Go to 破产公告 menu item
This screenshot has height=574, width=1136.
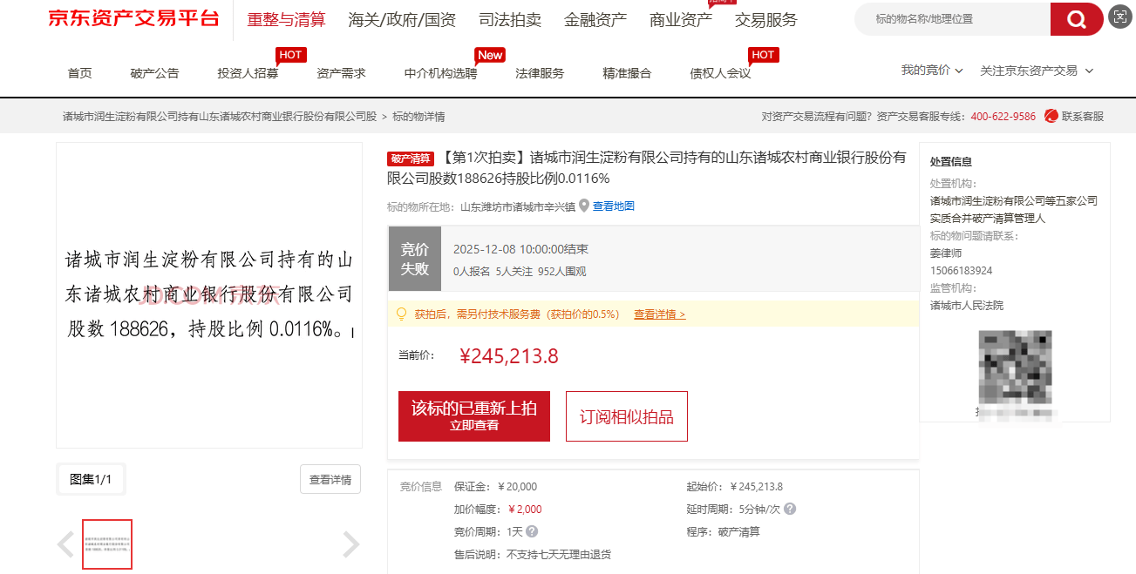[154, 73]
